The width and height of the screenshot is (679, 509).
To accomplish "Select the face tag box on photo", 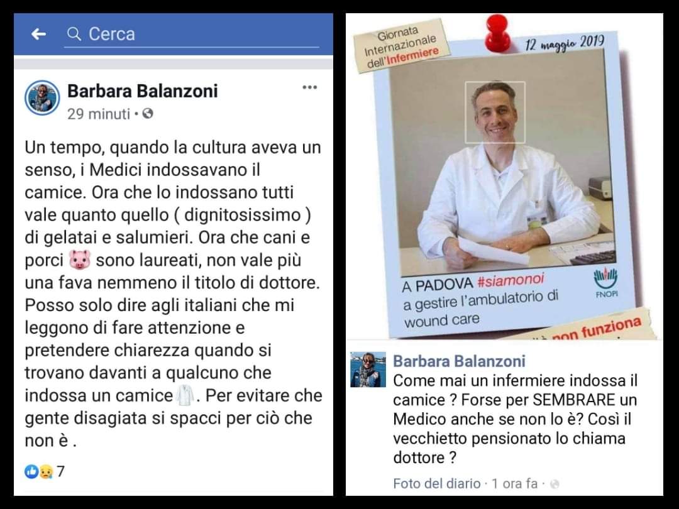I will [495, 112].
